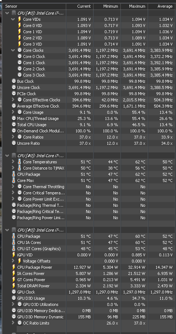This screenshot has width=176, height=334.
Task: Expand the Core Ratios row
Action: click(13, 136)
